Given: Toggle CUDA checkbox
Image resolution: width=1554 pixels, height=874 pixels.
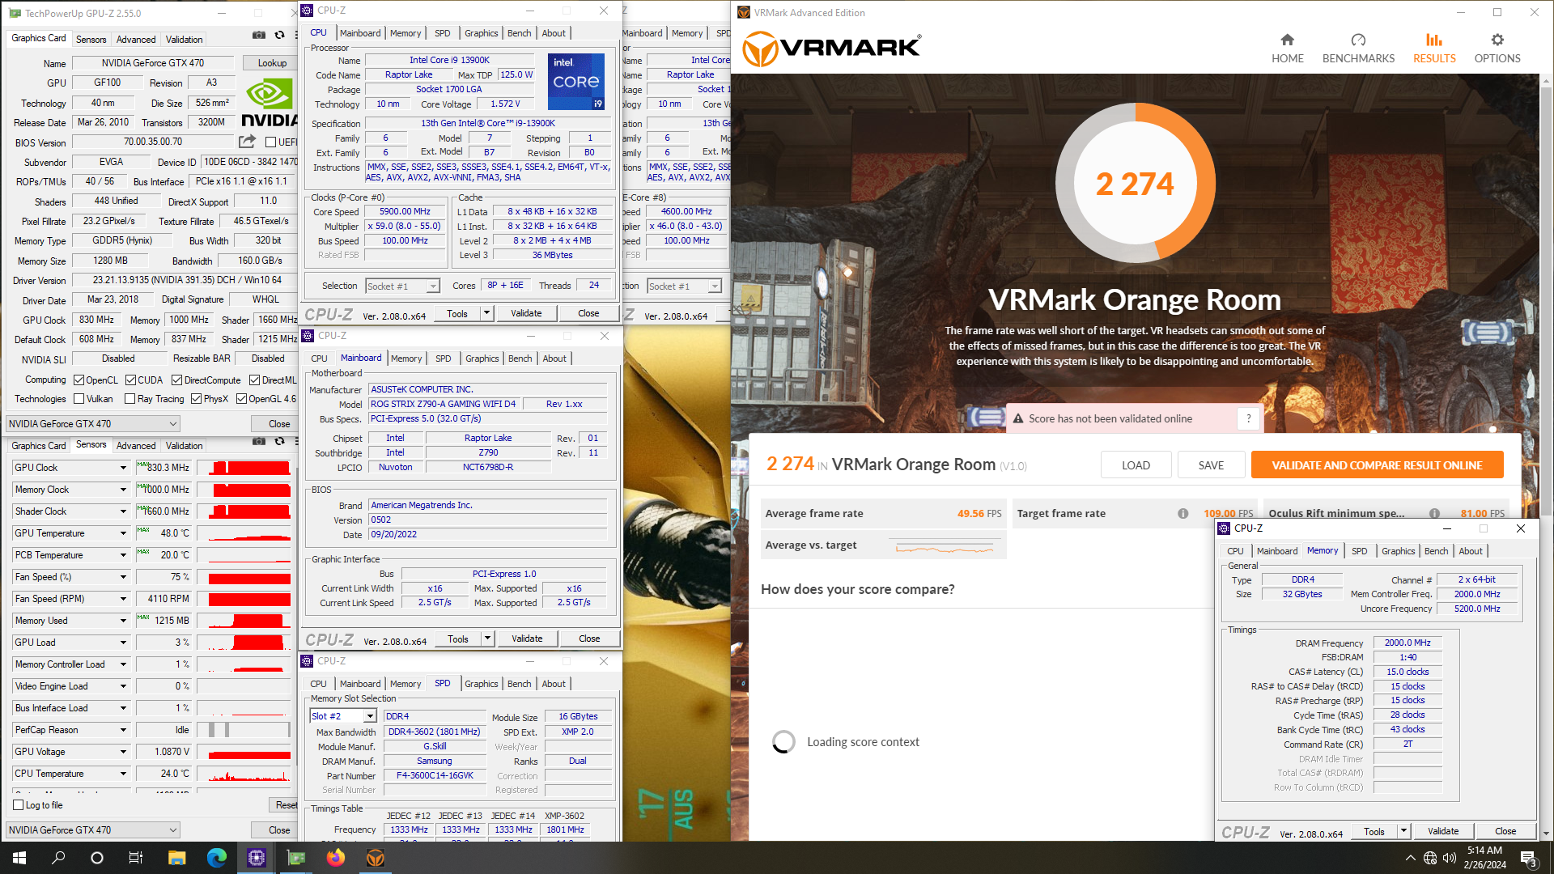Looking at the screenshot, I should tap(130, 380).
